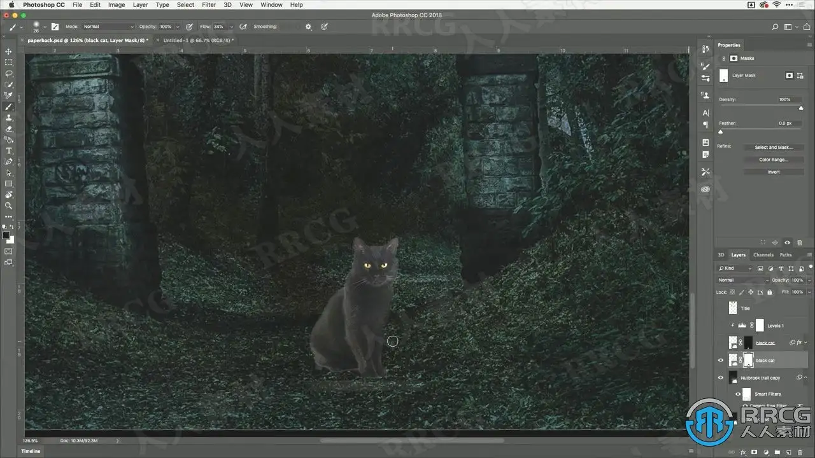This screenshot has height=458, width=815.
Task: Select the Type tool
Action: pos(9,151)
